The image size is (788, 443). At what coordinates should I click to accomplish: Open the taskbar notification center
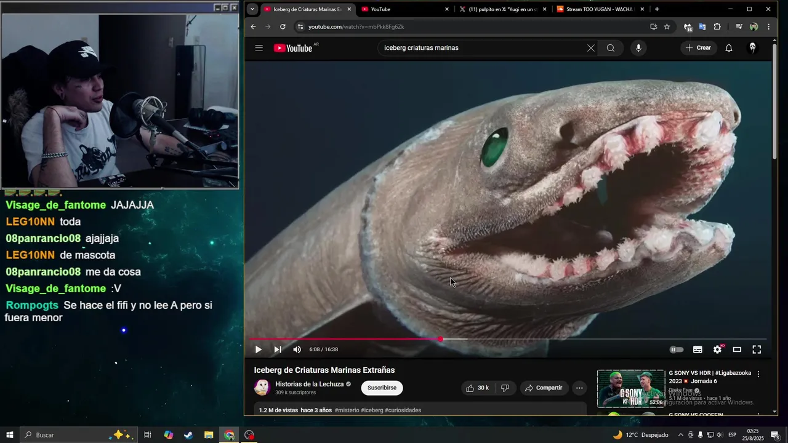click(774, 435)
